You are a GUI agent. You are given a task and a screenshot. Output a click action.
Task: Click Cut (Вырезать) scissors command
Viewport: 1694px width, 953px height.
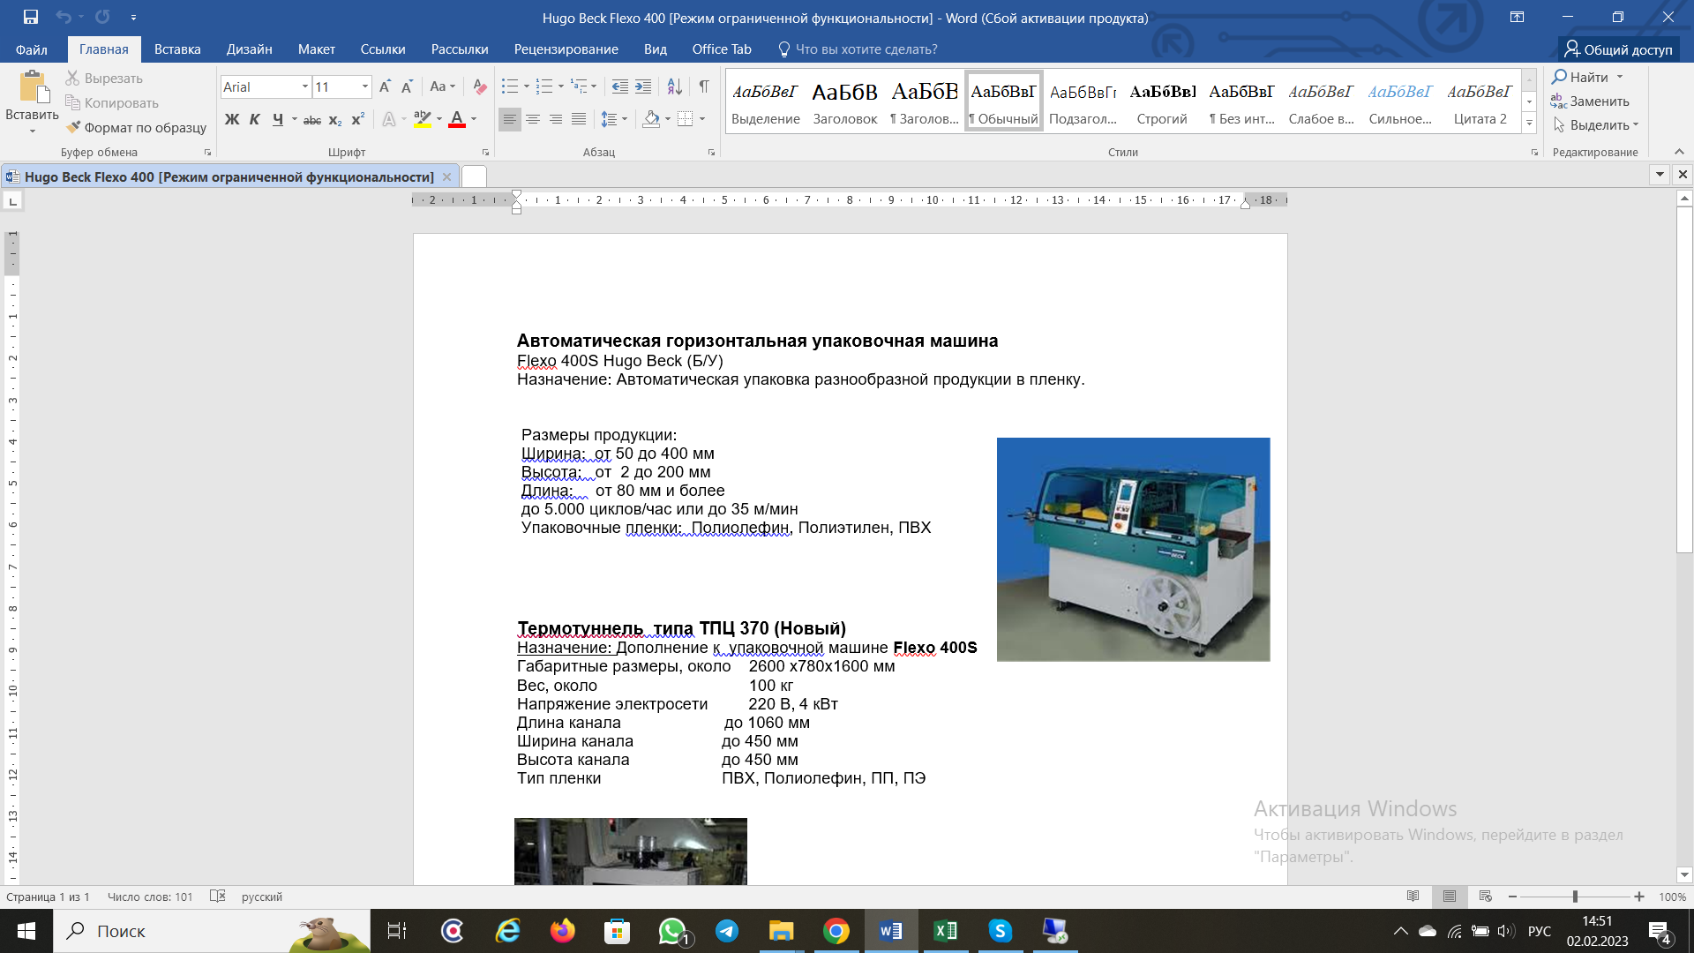pyautogui.click(x=104, y=79)
